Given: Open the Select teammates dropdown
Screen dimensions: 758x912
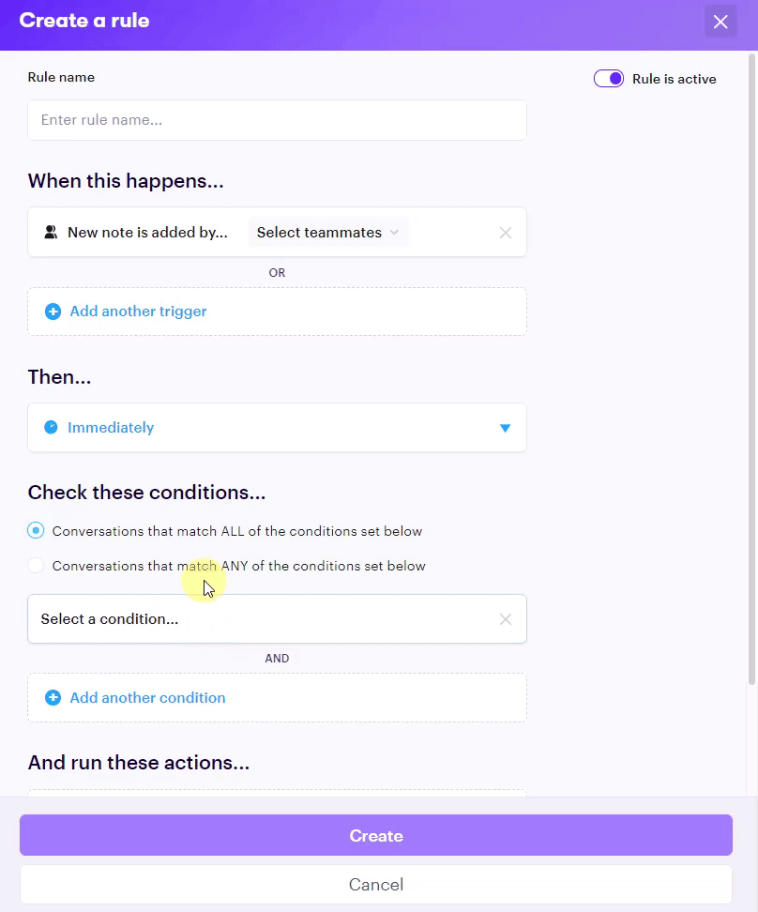Looking at the screenshot, I should pyautogui.click(x=327, y=233).
